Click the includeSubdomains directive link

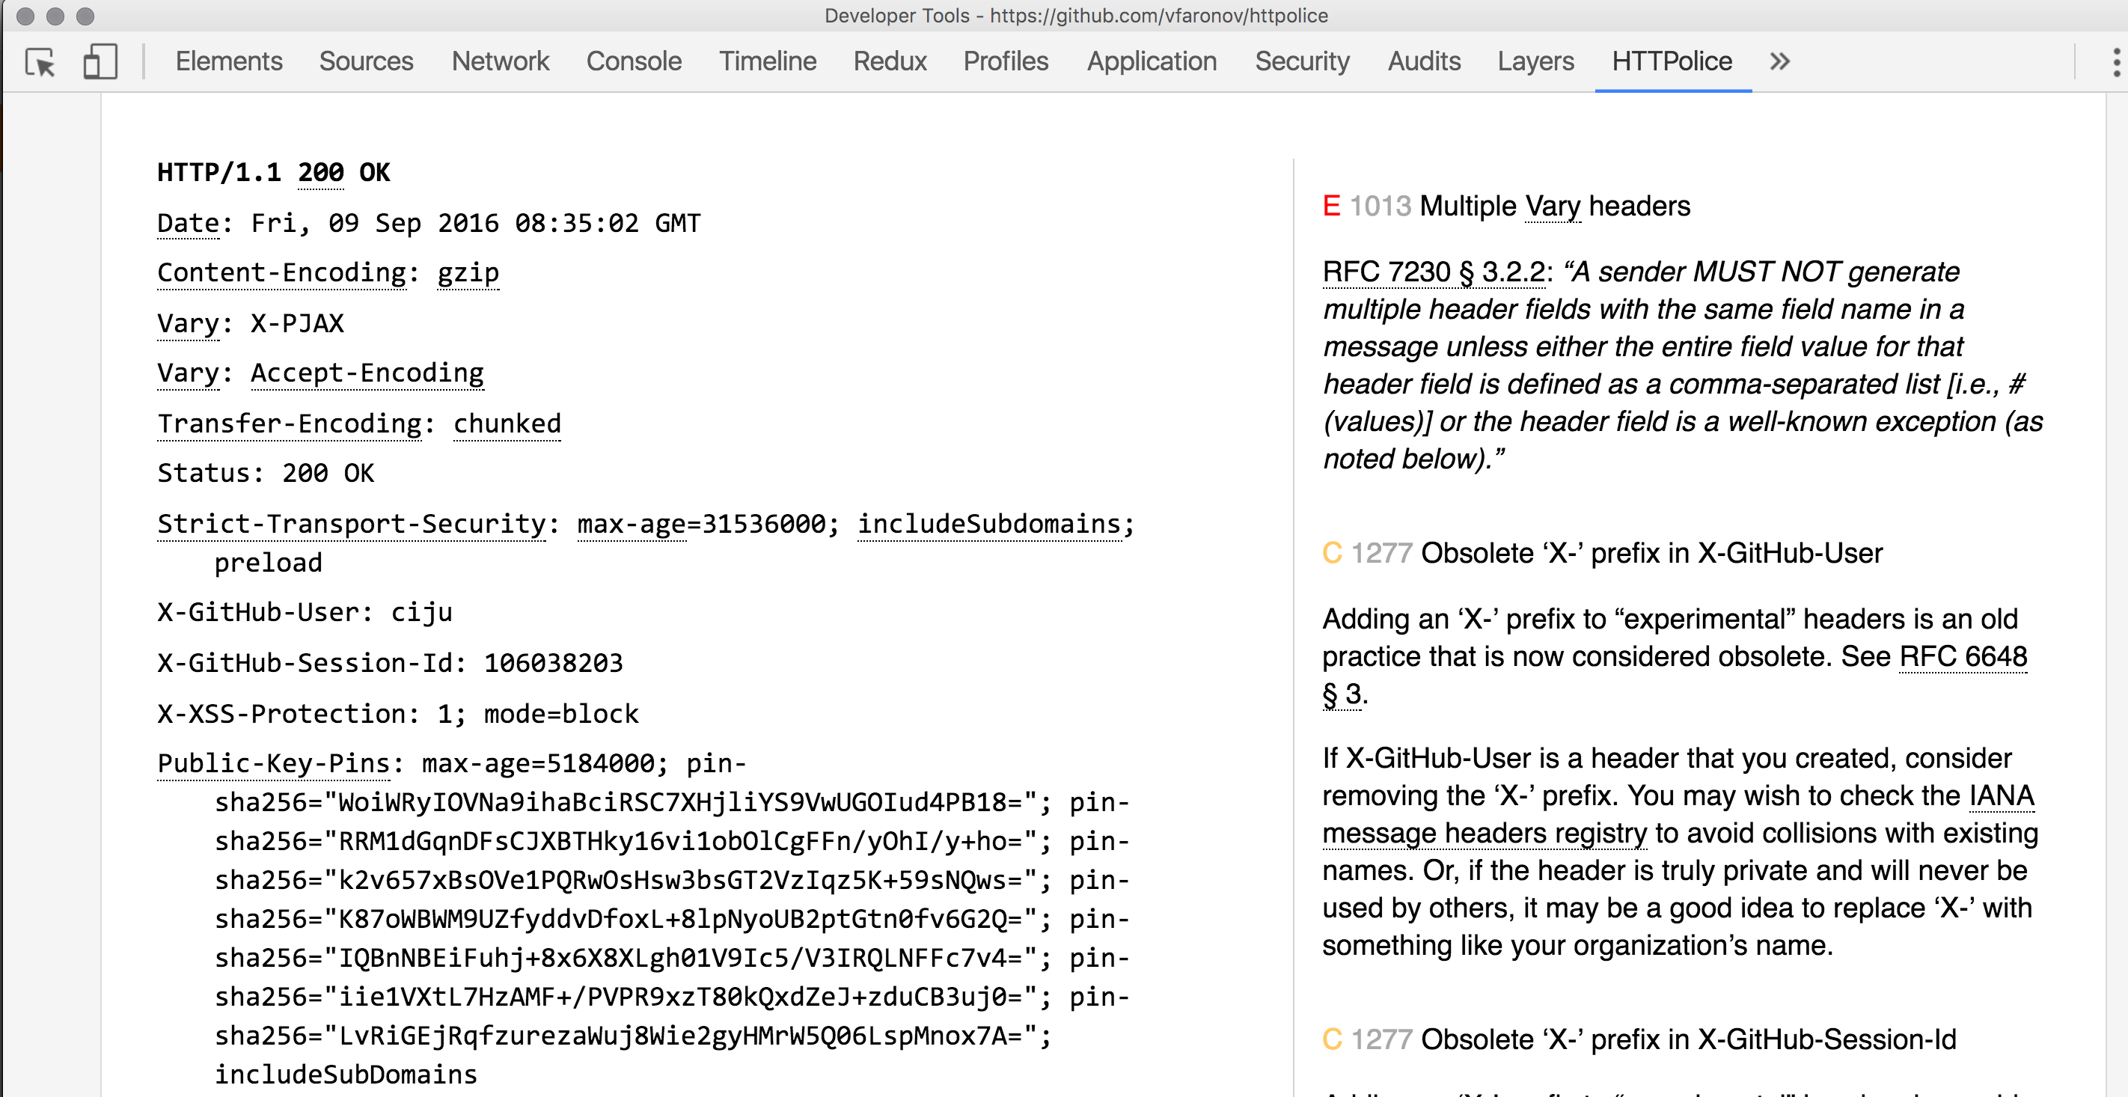tap(989, 525)
